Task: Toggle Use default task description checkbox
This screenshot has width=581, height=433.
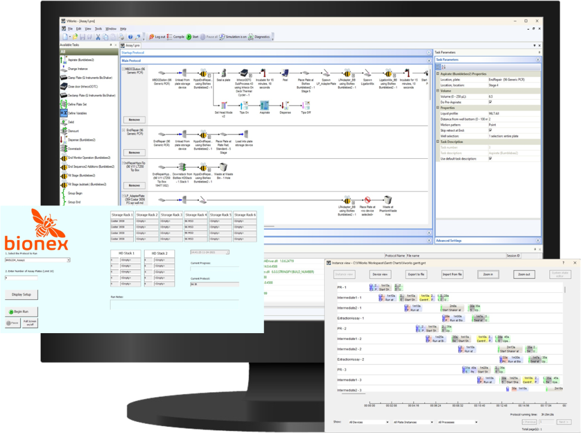Action: 490,159
